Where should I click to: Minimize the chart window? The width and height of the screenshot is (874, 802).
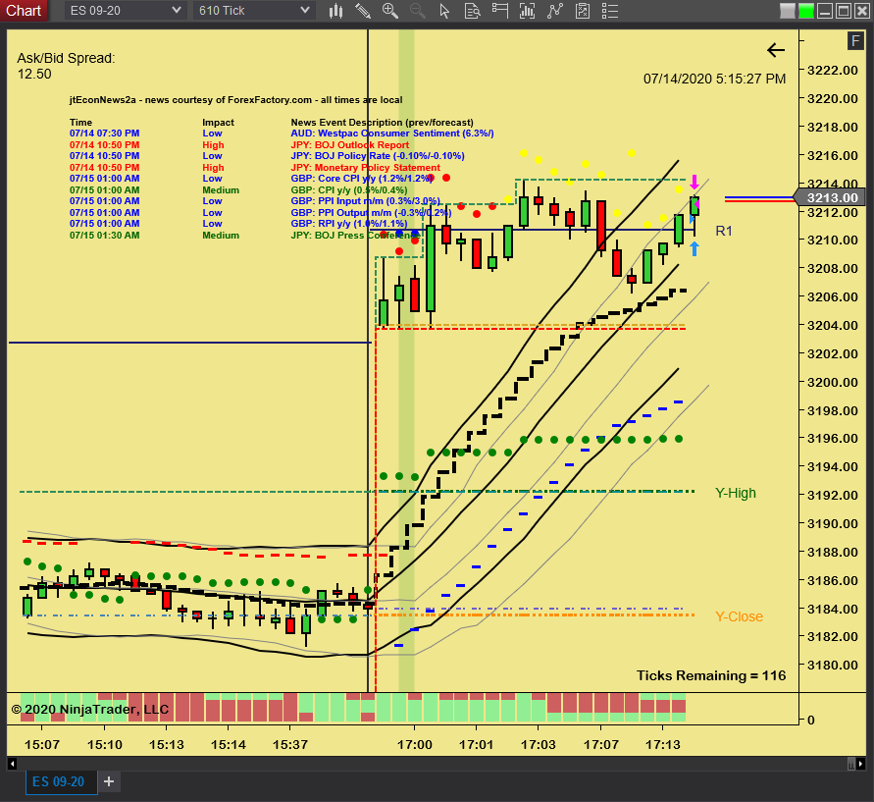click(825, 11)
